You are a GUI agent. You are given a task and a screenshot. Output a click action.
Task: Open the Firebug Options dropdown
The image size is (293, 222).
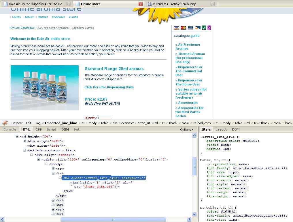pos(187,130)
